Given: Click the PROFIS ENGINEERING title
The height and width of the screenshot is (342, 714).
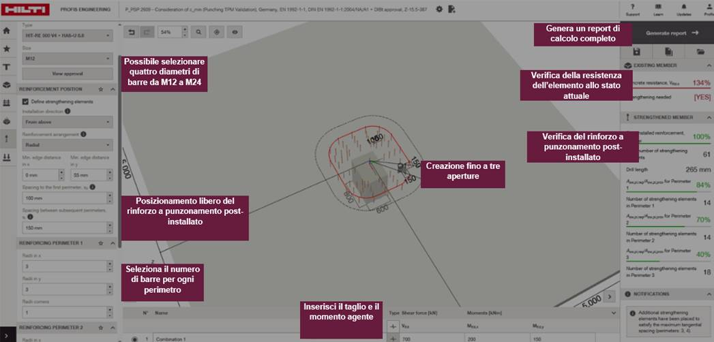Looking at the screenshot, I should pyautogui.click(x=85, y=9).
